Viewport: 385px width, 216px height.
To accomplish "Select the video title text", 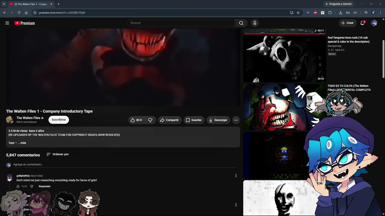I will 49,111.
